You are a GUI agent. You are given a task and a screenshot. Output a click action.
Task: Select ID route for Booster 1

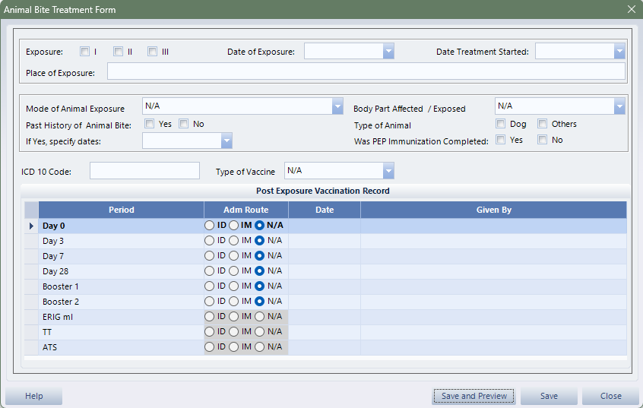(x=210, y=286)
